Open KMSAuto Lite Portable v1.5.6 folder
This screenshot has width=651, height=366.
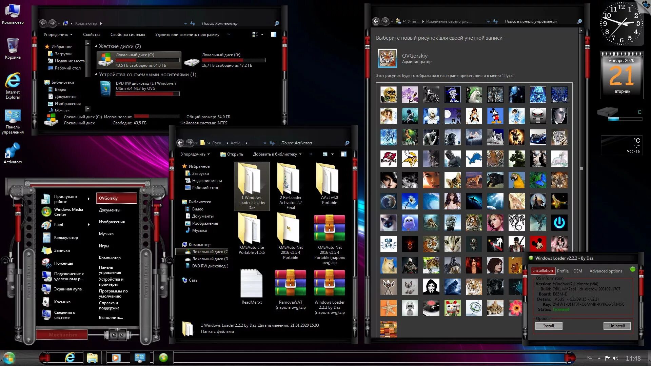pyautogui.click(x=252, y=234)
